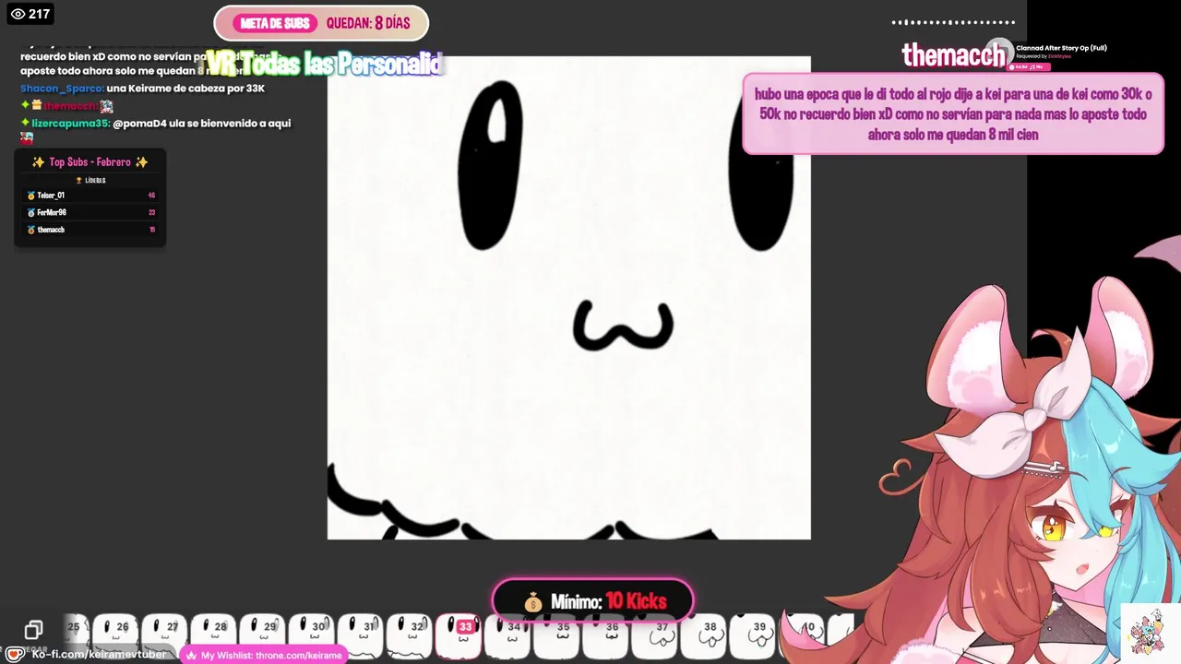Select face thumbnail number 26
Viewport: 1181px width, 664px height.
click(x=116, y=637)
